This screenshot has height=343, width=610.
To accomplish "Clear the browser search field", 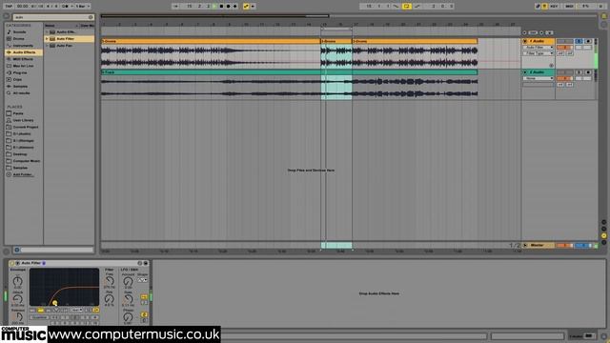I will (x=91, y=17).
